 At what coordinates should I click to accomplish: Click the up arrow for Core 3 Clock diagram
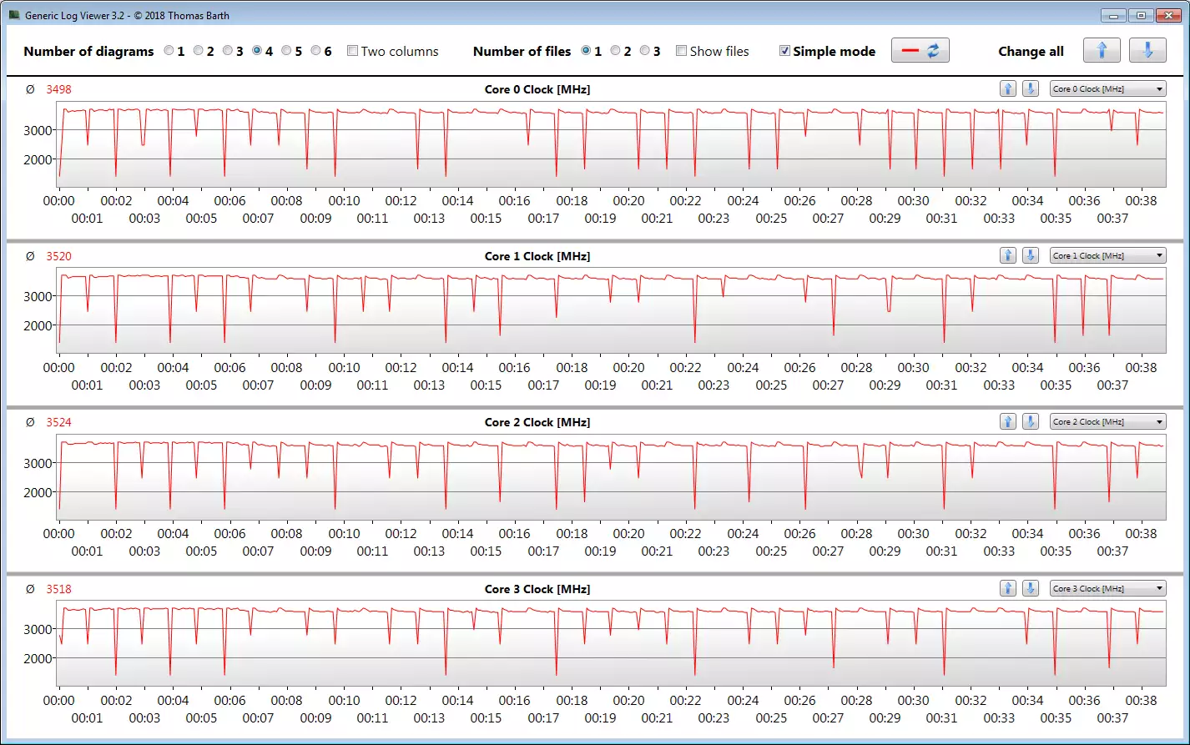tap(1008, 589)
